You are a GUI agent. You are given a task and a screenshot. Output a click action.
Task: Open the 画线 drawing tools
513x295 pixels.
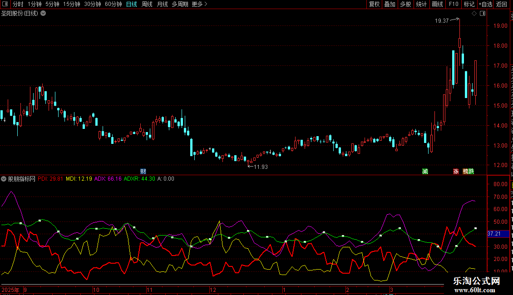pos(437,4)
